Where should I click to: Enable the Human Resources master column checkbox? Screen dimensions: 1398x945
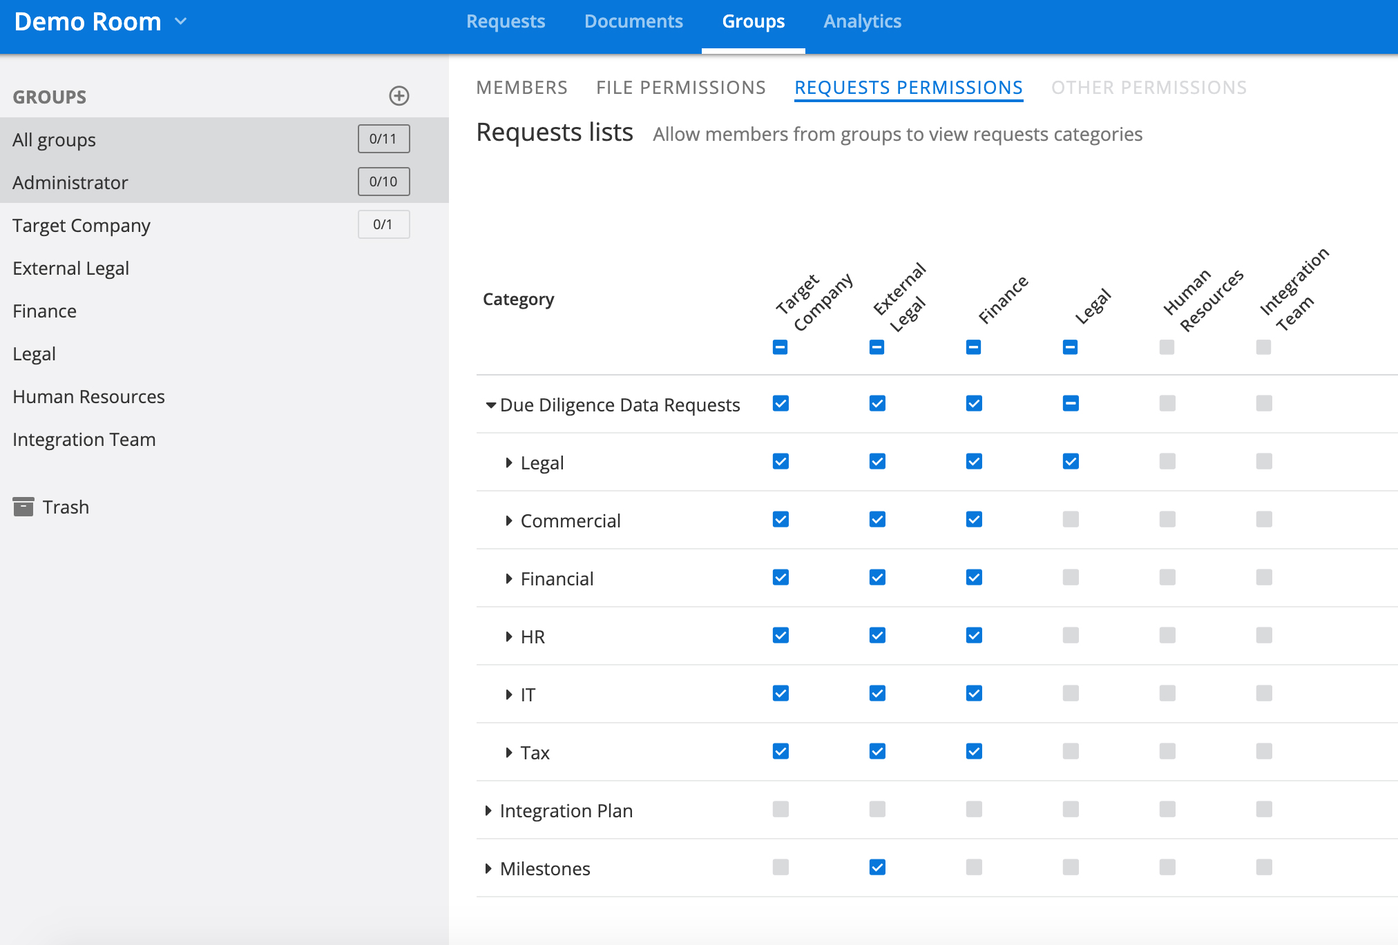click(1167, 347)
